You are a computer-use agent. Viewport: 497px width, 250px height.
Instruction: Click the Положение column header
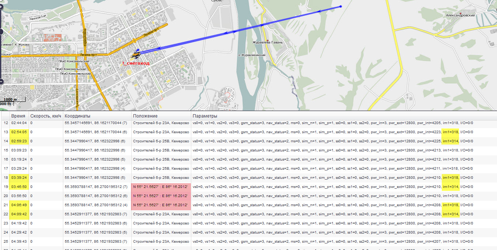145,116
